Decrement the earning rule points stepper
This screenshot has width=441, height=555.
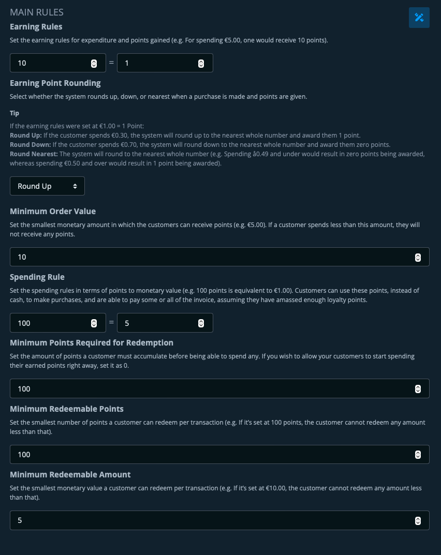(x=201, y=65)
